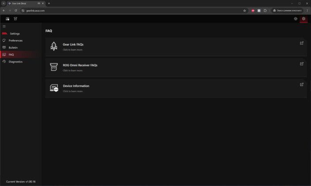Click the Bulletin sidebar icon

point(4,47)
